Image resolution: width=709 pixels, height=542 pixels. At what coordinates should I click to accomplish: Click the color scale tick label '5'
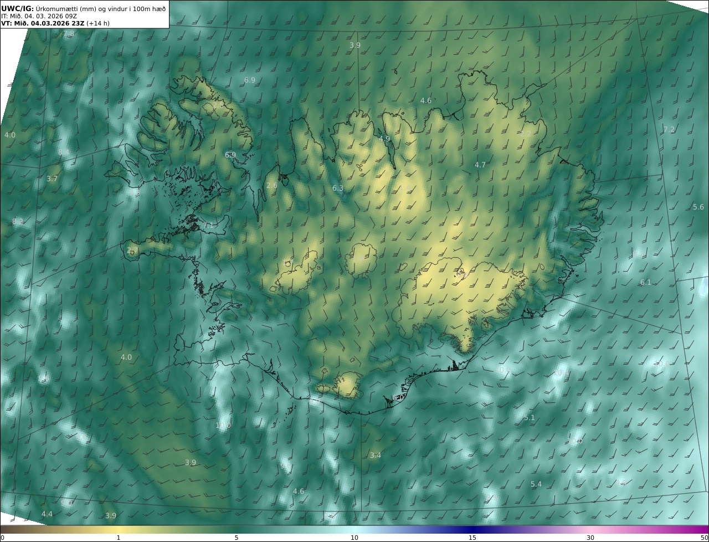pyautogui.click(x=237, y=538)
